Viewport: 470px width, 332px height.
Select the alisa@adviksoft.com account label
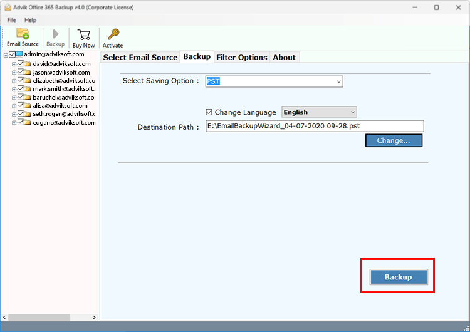click(x=60, y=105)
